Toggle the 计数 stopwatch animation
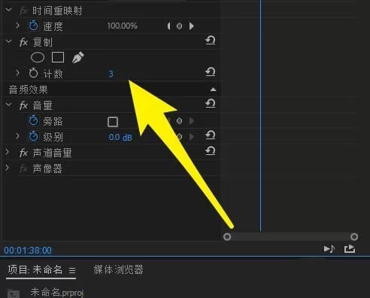 click(x=33, y=73)
